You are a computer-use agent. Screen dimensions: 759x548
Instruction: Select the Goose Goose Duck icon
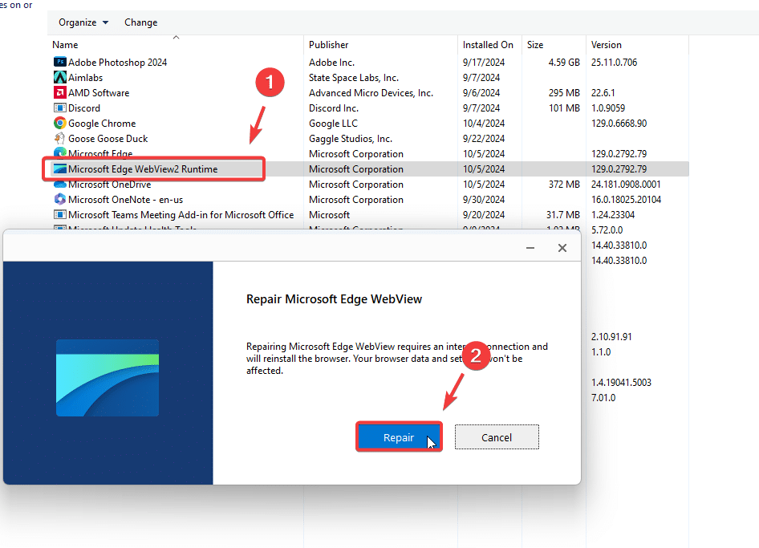pyautogui.click(x=60, y=139)
